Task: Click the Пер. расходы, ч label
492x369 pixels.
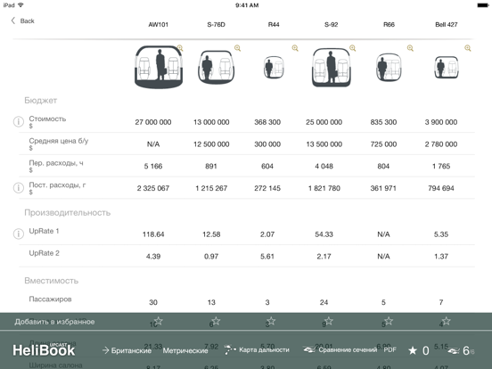Action: pyautogui.click(x=56, y=163)
